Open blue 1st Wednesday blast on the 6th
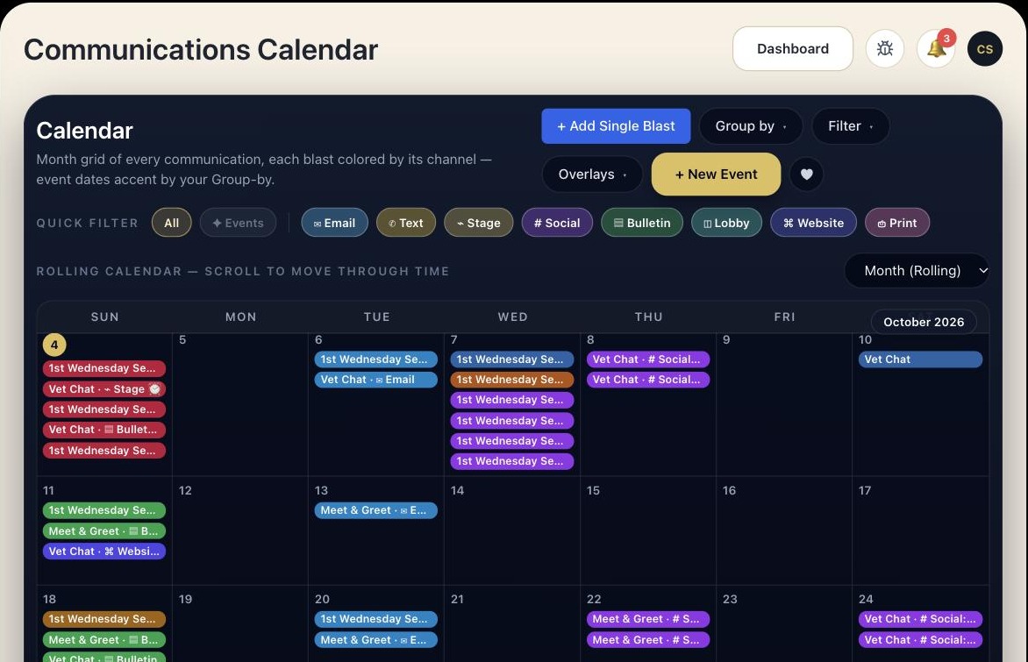 coord(375,359)
